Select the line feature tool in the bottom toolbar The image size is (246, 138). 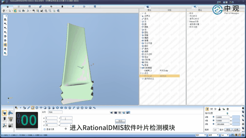pos(28,108)
